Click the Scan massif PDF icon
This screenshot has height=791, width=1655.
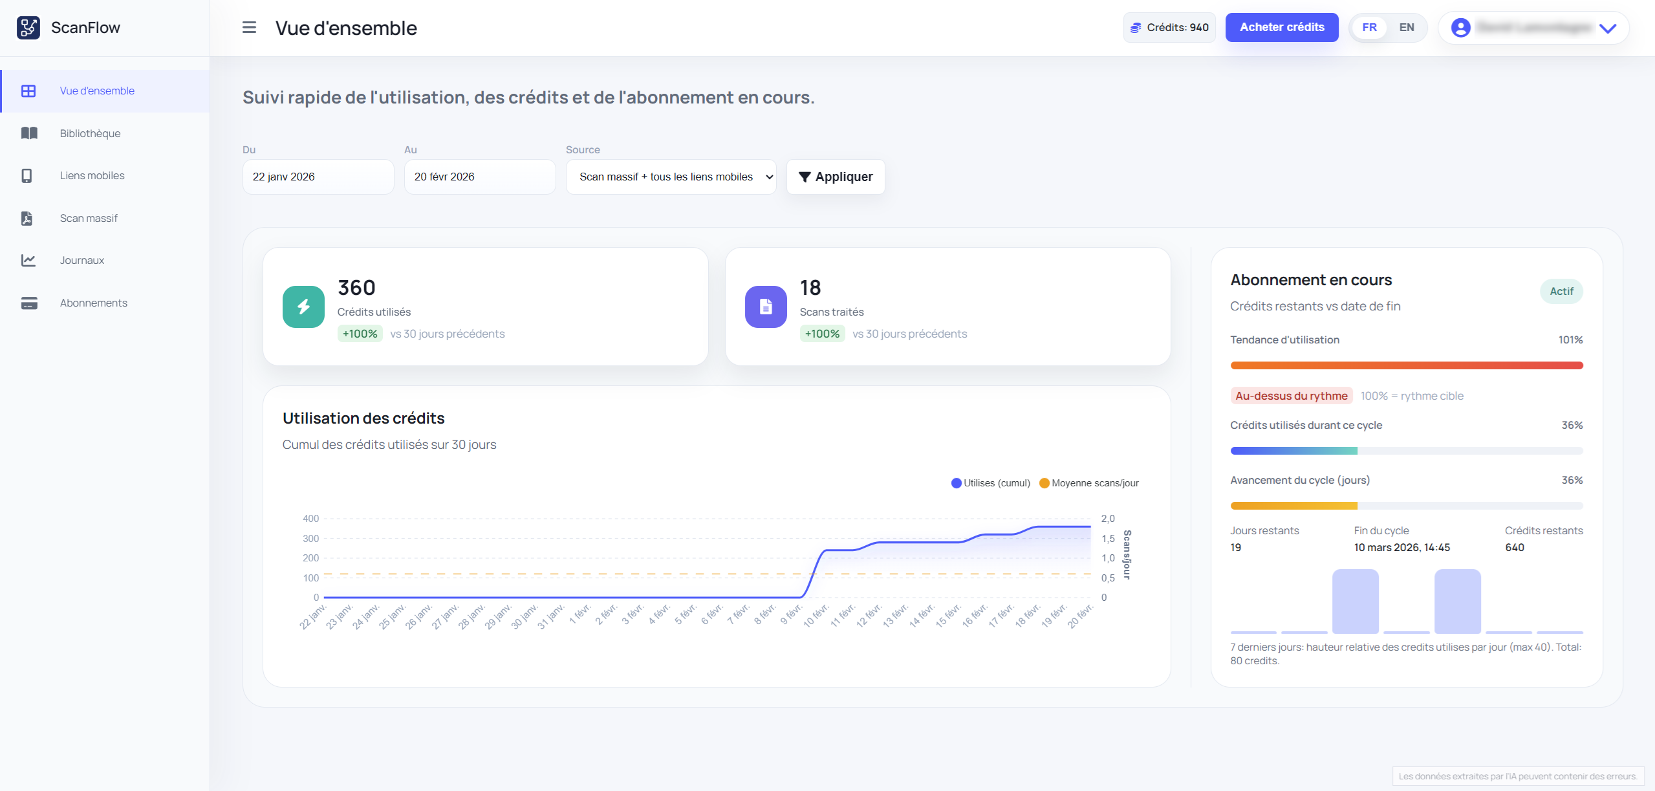coord(27,219)
